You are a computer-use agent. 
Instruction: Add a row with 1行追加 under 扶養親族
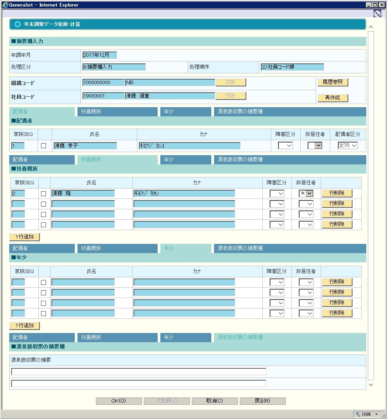[25, 237]
